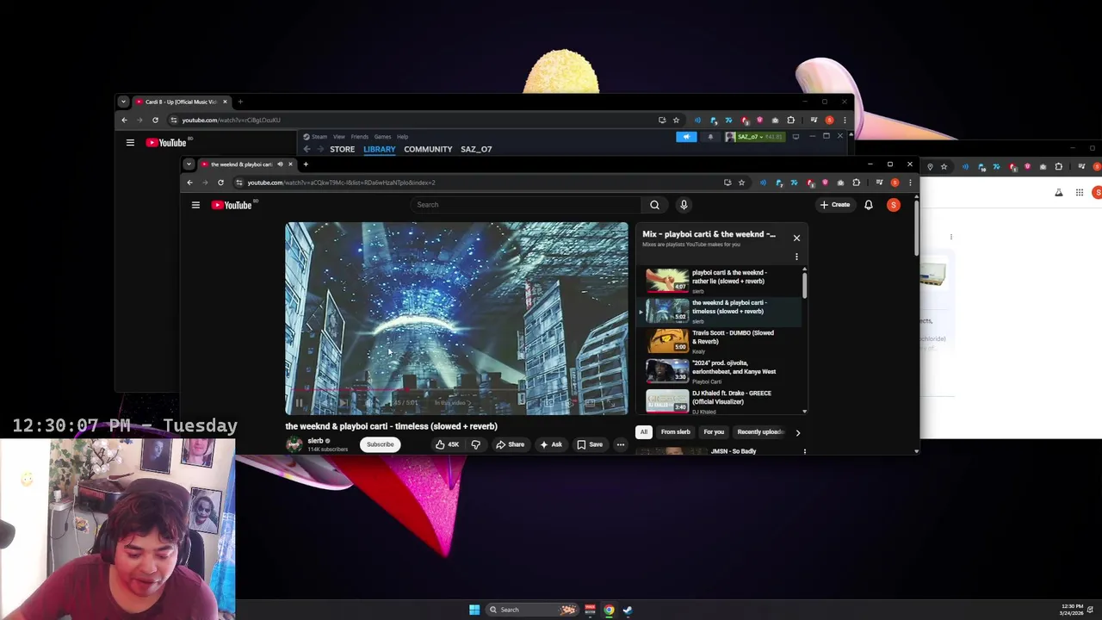
Task: Close the Mix playlist panel
Action: pyautogui.click(x=796, y=238)
